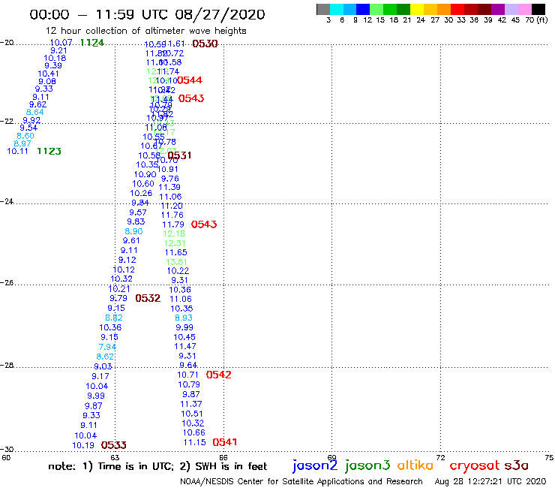Viewport: 555px width, 488px height.
Task: Select the purple legend color swatch
Action: click(498, 9)
